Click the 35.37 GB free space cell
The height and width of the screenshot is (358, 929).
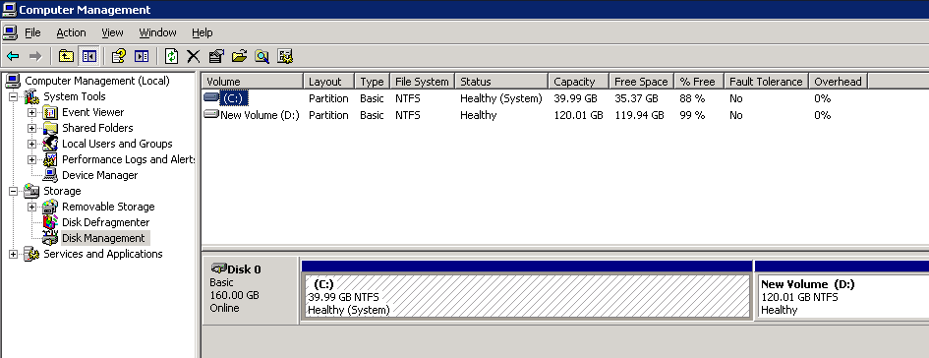point(636,98)
